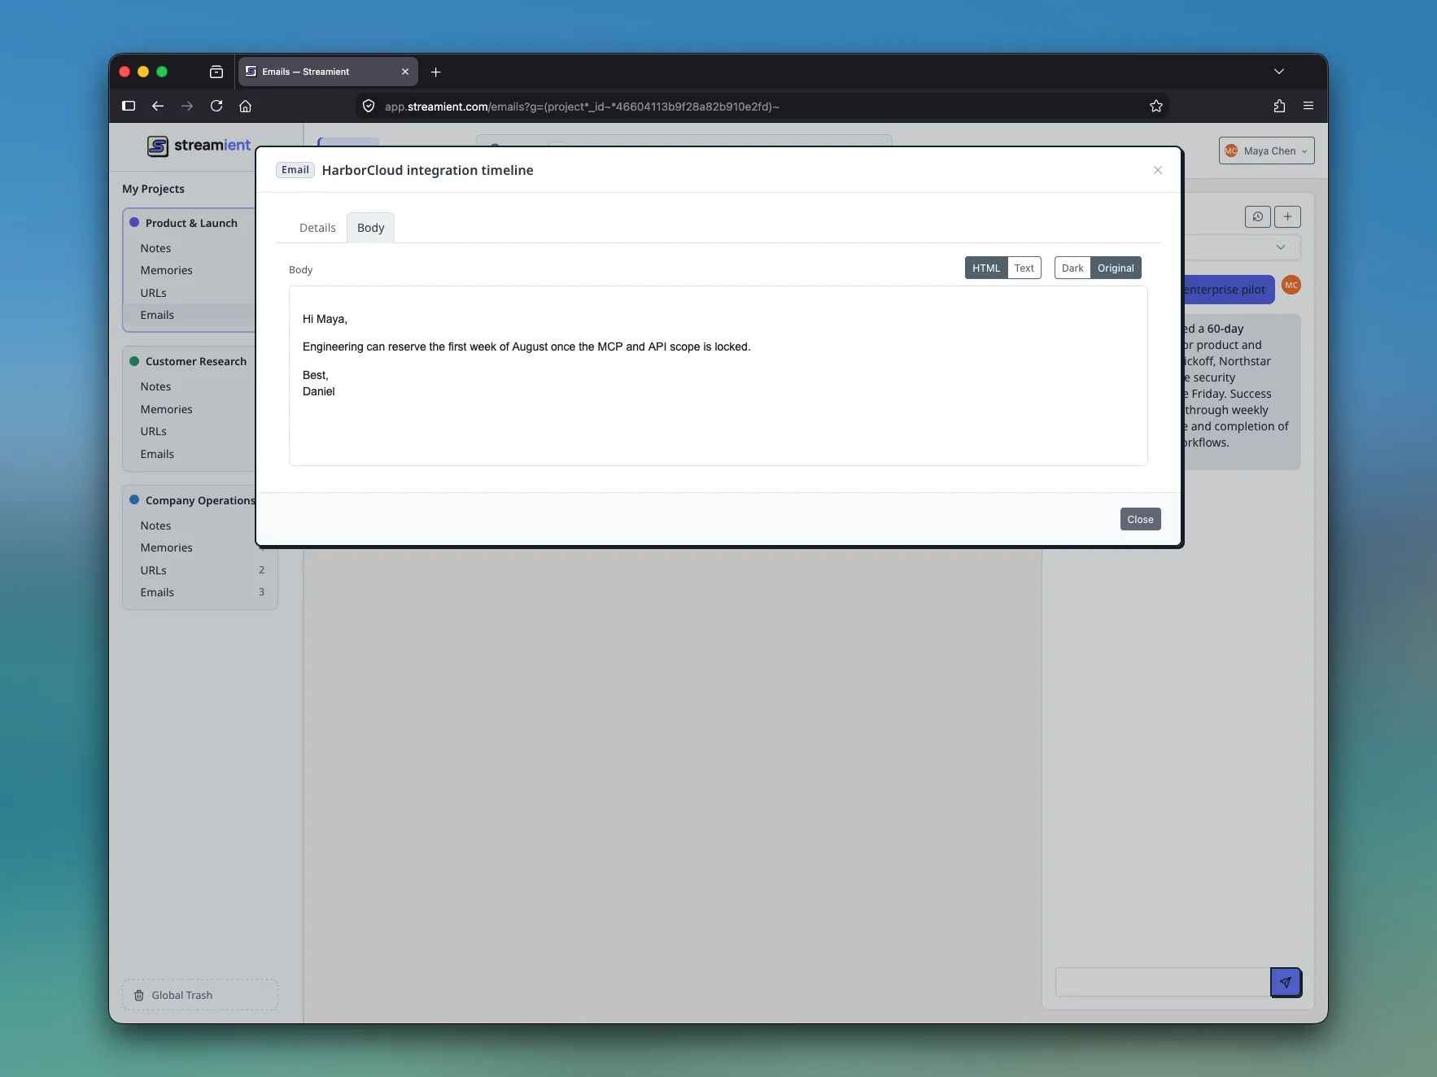List all tabs via title bar chevron
Screen dimensions: 1437x1077
[x=1279, y=72]
